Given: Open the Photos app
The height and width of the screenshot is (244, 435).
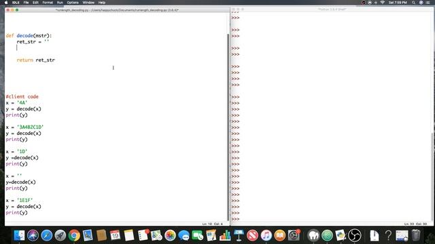Looking at the screenshot, I should (x=170, y=235).
